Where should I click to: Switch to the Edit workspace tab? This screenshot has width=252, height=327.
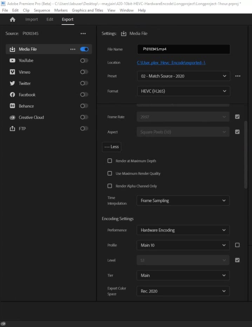click(50, 19)
